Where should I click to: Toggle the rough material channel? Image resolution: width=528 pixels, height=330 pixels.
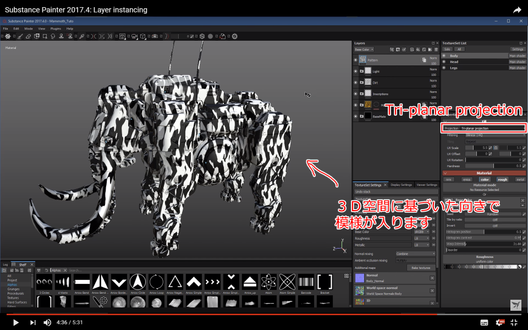[x=502, y=179]
